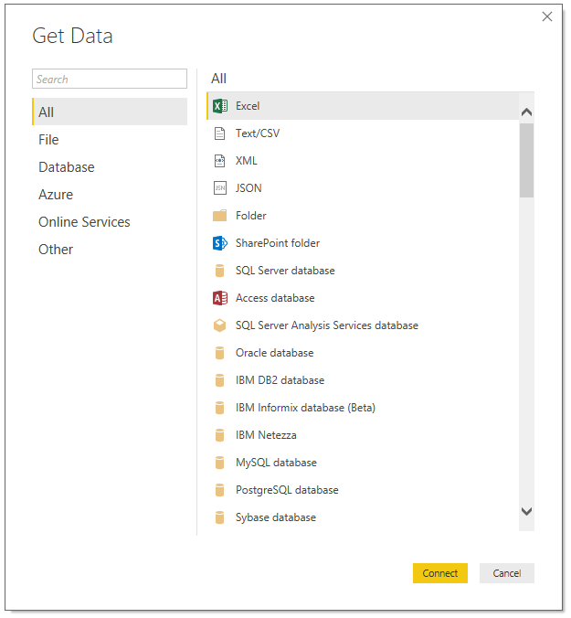Choose the XML file icon

click(220, 161)
